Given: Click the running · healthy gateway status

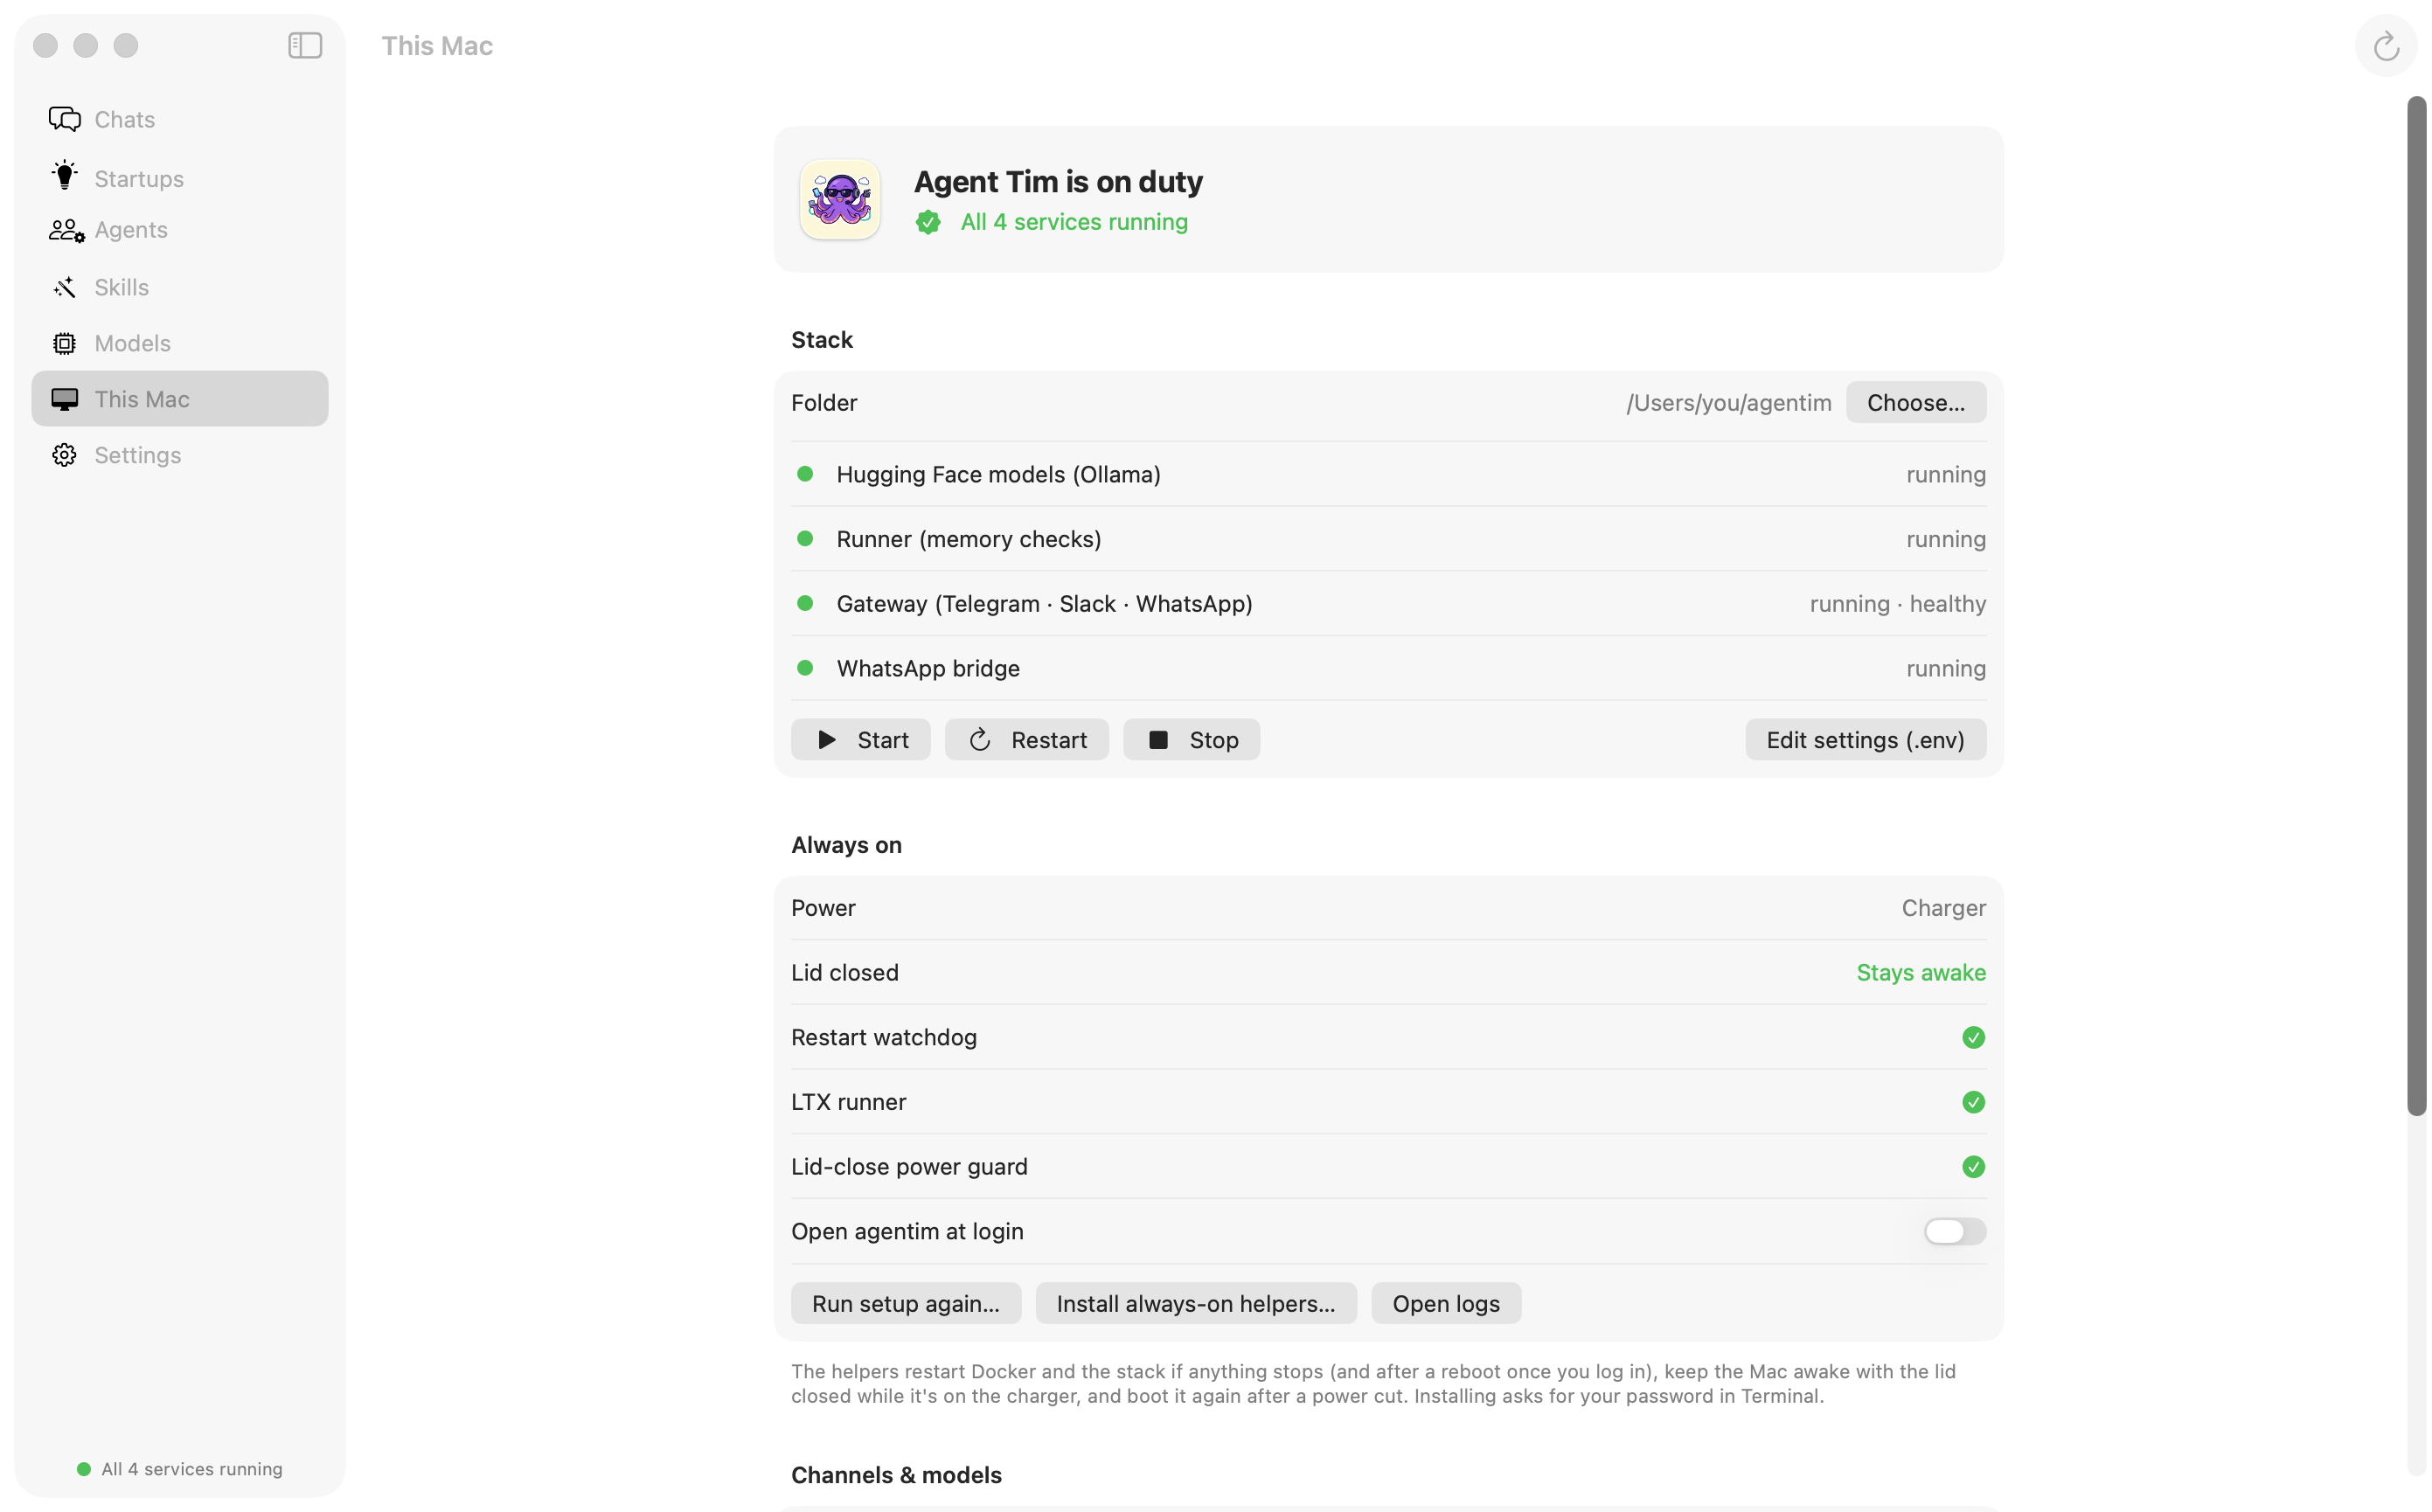Looking at the screenshot, I should coord(1898,604).
